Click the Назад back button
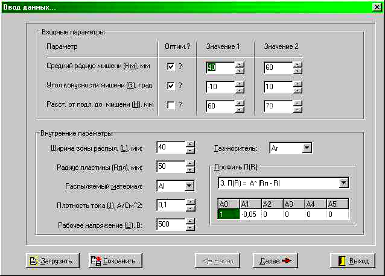 217,261
